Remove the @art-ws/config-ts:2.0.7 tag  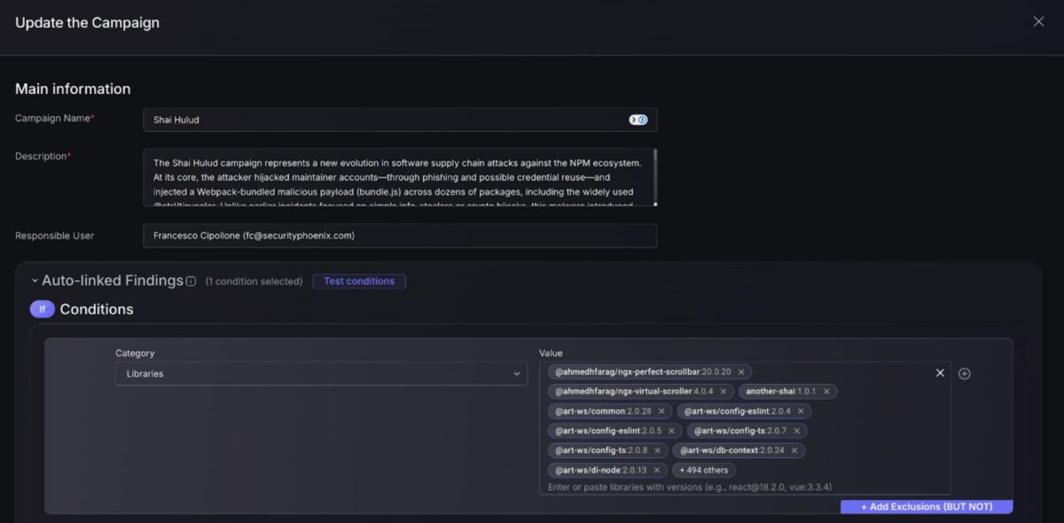tap(796, 431)
